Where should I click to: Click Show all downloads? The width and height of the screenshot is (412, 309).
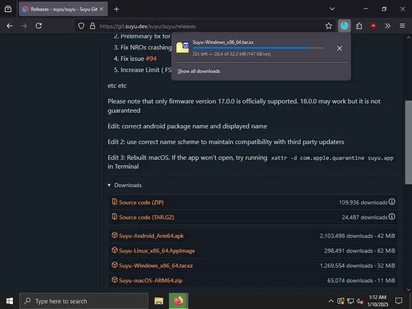pos(199,71)
